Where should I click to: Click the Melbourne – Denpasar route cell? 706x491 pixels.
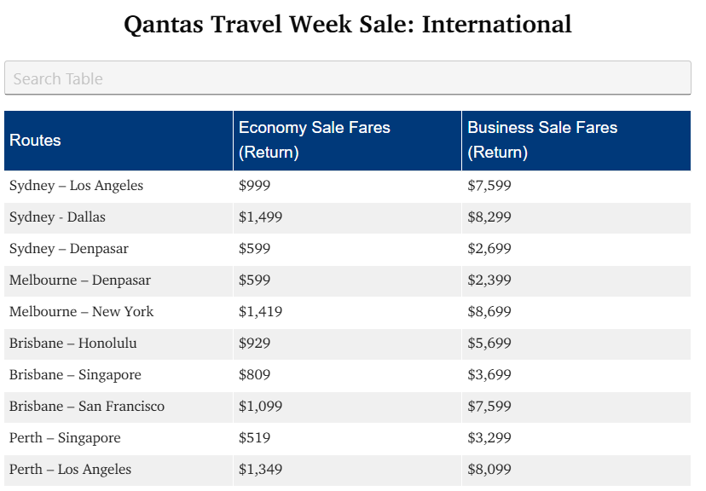80,280
